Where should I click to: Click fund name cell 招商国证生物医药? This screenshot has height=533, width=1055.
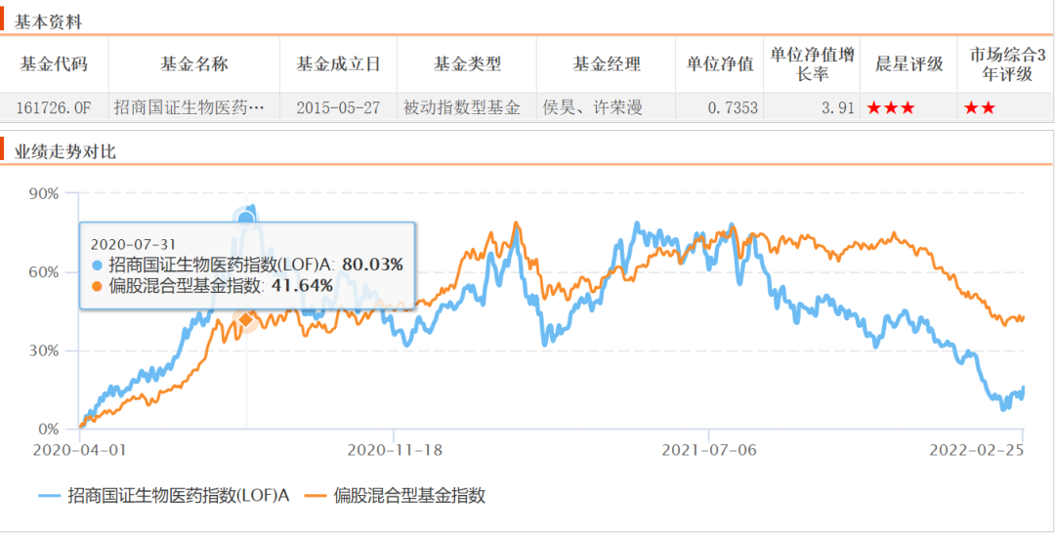[x=193, y=107]
